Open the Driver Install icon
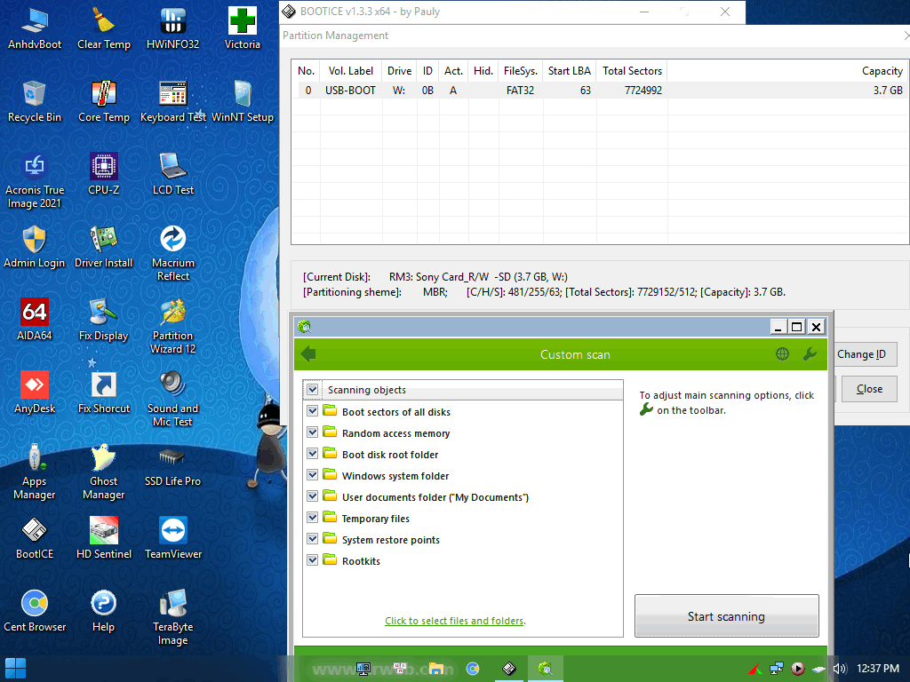 pyautogui.click(x=104, y=247)
